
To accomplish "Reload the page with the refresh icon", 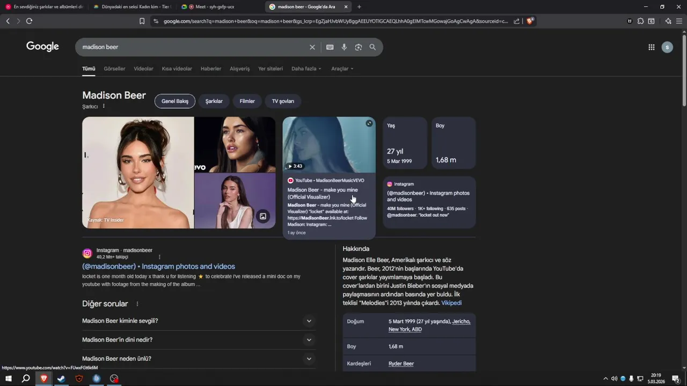I will [29, 21].
